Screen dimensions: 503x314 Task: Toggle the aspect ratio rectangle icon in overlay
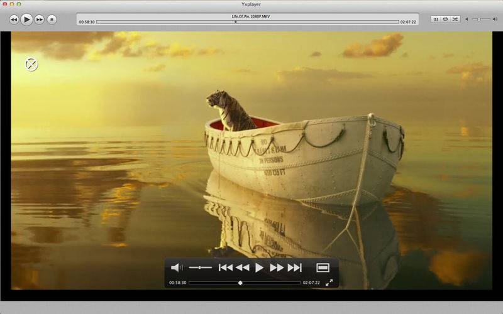[x=323, y=268]
